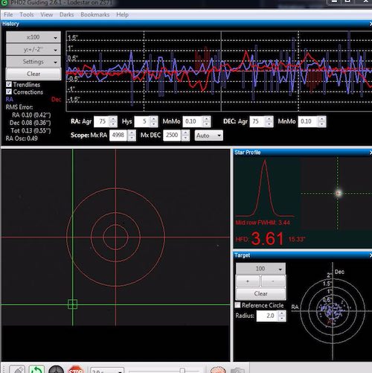Click the red Dec legend label
Screen dimensions: 372x373
(56, 100)
